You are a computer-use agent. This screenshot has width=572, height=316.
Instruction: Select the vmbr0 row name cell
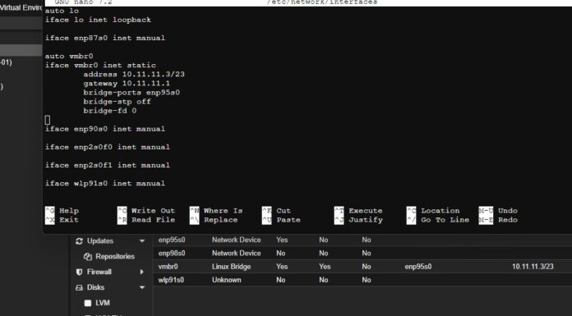click(168, 267)
